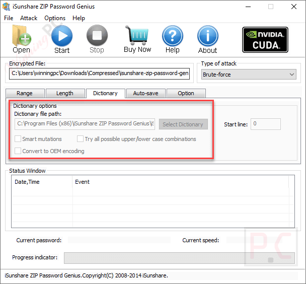Minimize the ZIP Password Genius window
306x284 pixels.
pyautogui.click(x=248, y=7)
